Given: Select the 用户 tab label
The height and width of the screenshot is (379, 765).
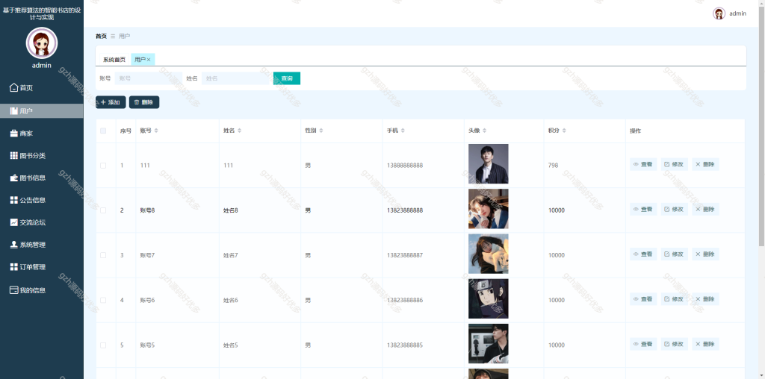Looking at the screenshot, I should 140,60.
